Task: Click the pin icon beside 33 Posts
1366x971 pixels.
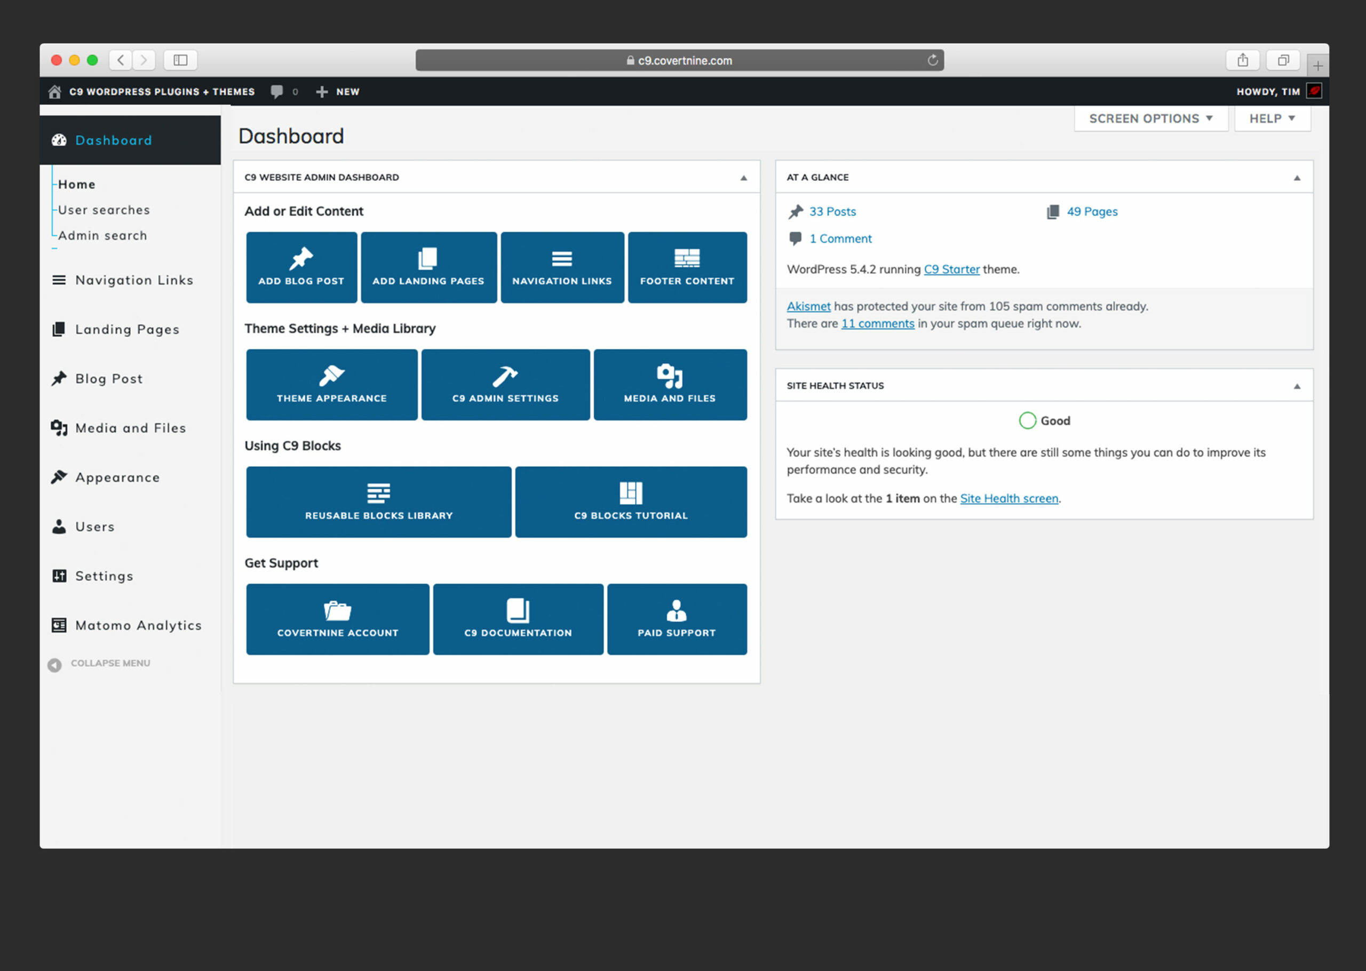Action: 796,212
